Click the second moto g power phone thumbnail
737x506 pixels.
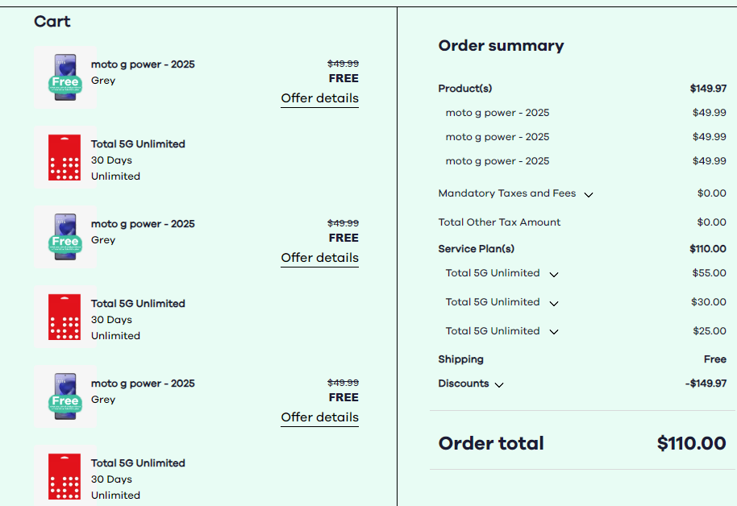65,237
